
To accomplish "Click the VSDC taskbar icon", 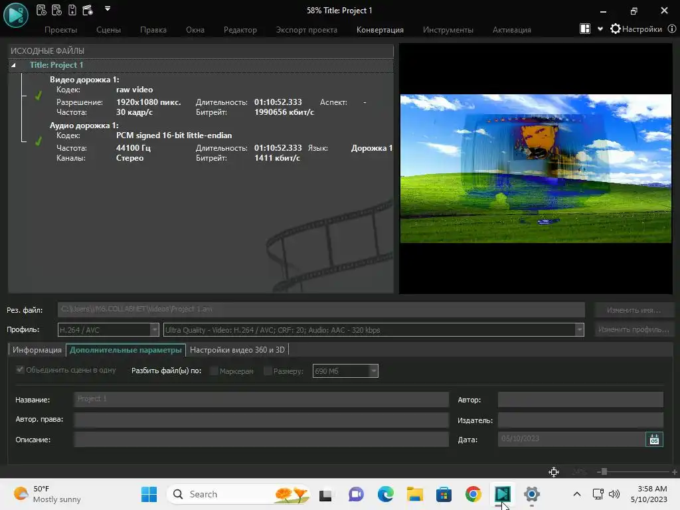I will [x=503, y=494].
